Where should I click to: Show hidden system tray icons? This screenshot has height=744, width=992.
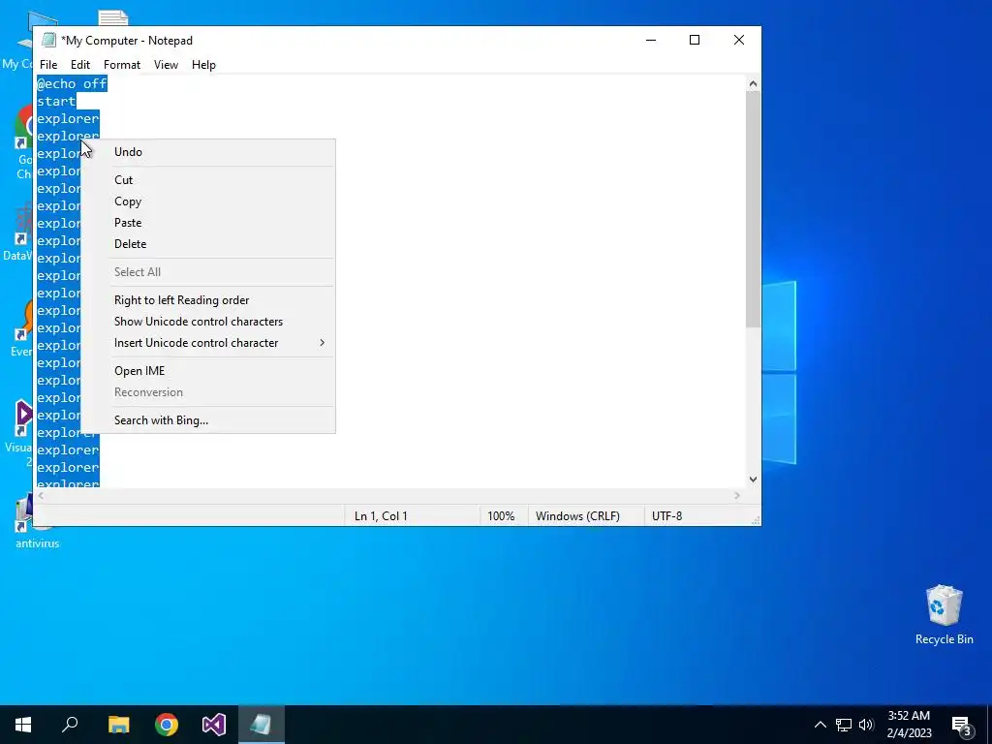[x=820, y=725]
